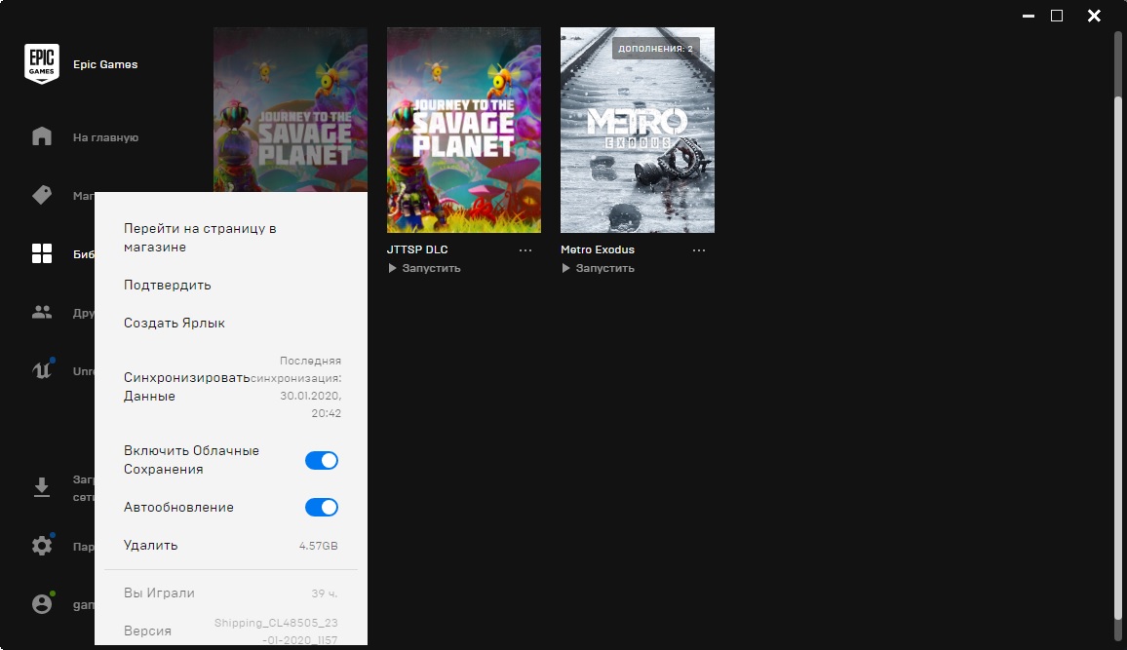Choose 'Синхронизировать Данные' menu entry
The width and height of the screenshot is (1127, 650).
187,387
